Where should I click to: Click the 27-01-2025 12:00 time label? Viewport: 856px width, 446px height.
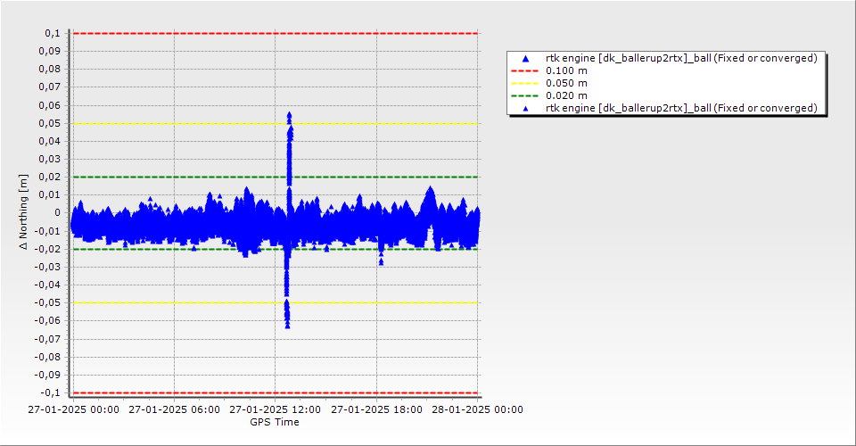pos(276,409)
